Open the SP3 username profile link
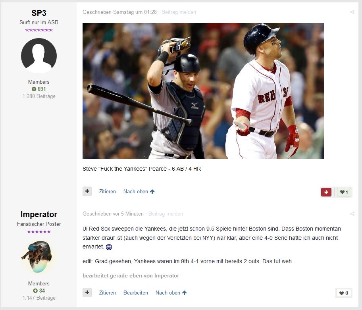Image resolution: width=362 pixels, height=310 pixels. pos(39,13)
